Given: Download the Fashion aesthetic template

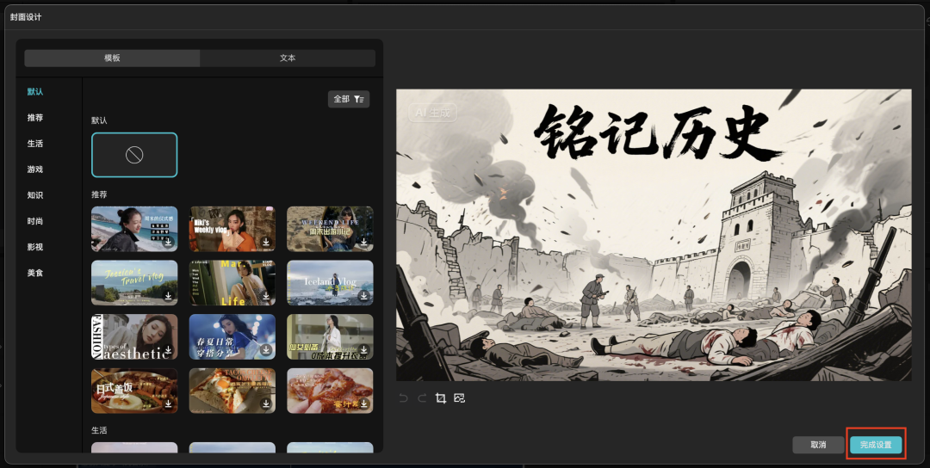Looking at the screenshot, I should 169,349.
